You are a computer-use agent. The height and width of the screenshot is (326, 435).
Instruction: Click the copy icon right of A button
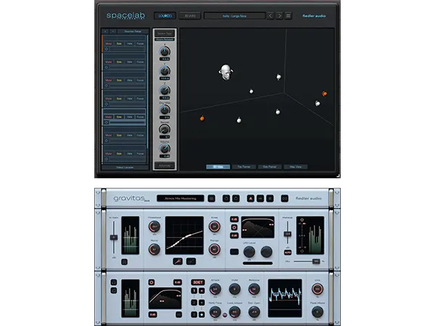(x=260, y=198)
